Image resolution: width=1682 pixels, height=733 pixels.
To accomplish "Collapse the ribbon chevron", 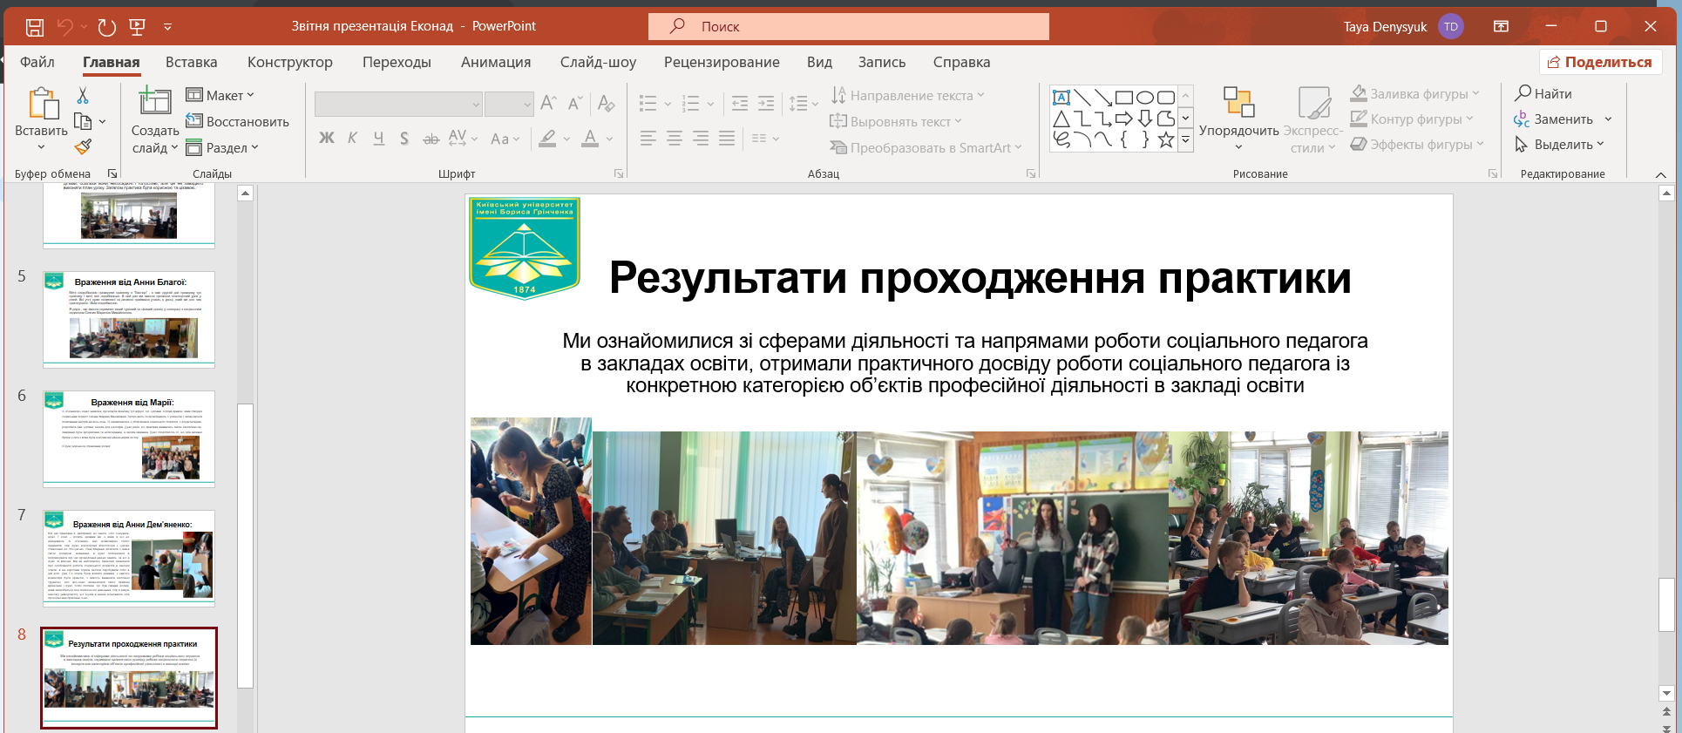I will (x=1661, y=174).
